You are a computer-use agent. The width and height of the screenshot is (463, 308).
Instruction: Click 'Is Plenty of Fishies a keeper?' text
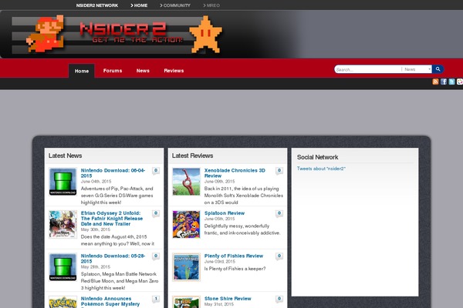coord(235,269)
